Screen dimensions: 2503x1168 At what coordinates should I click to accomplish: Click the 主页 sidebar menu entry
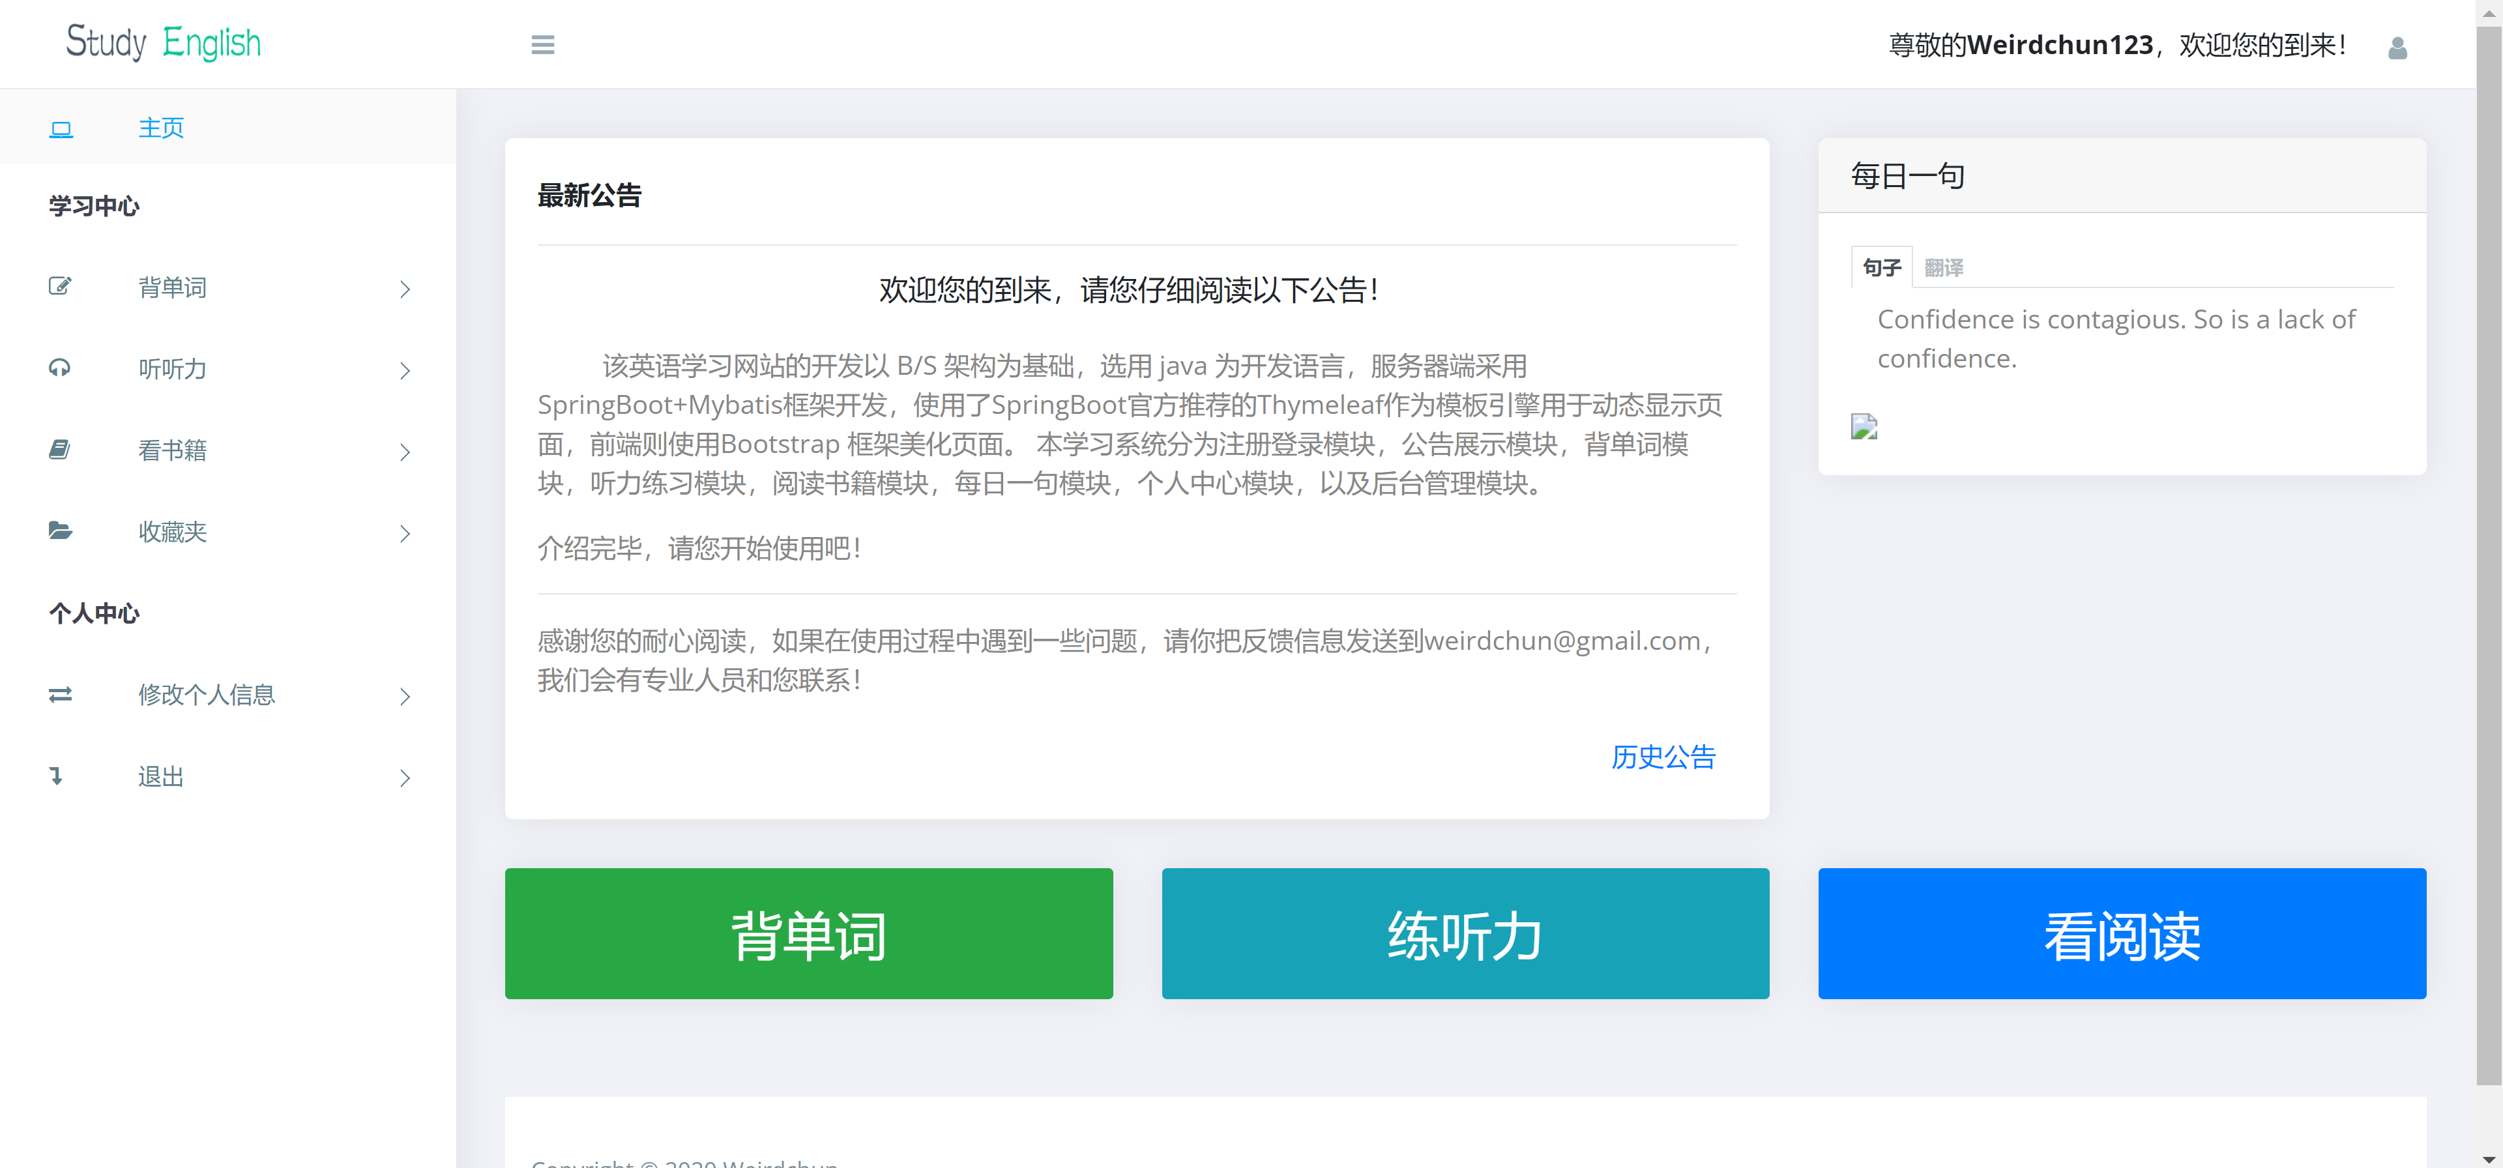(160, 127)
